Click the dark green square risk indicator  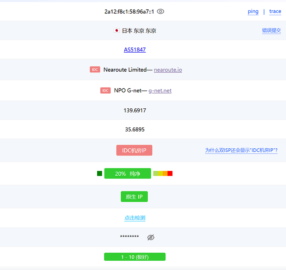tap(100, 173)
